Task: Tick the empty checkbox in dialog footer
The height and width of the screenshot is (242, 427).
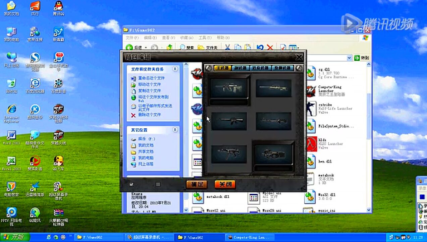Action: pos(158,184)
